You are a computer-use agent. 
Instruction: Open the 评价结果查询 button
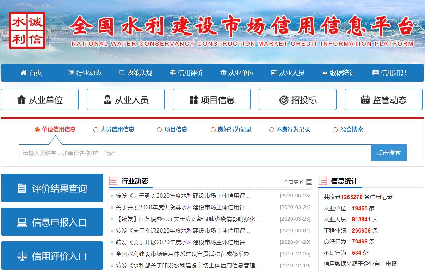(x=52, y=189)
